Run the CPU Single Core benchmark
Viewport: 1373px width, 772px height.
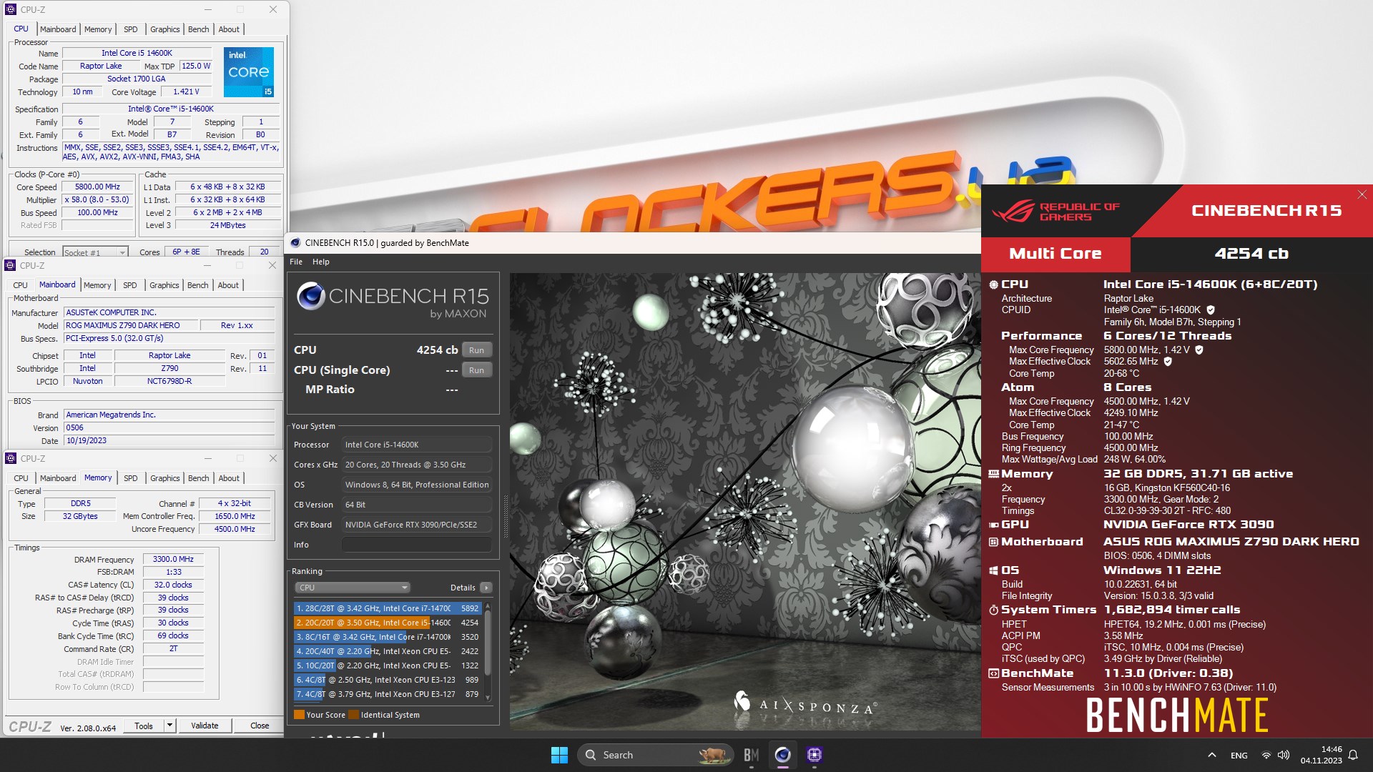click(477, 370)
